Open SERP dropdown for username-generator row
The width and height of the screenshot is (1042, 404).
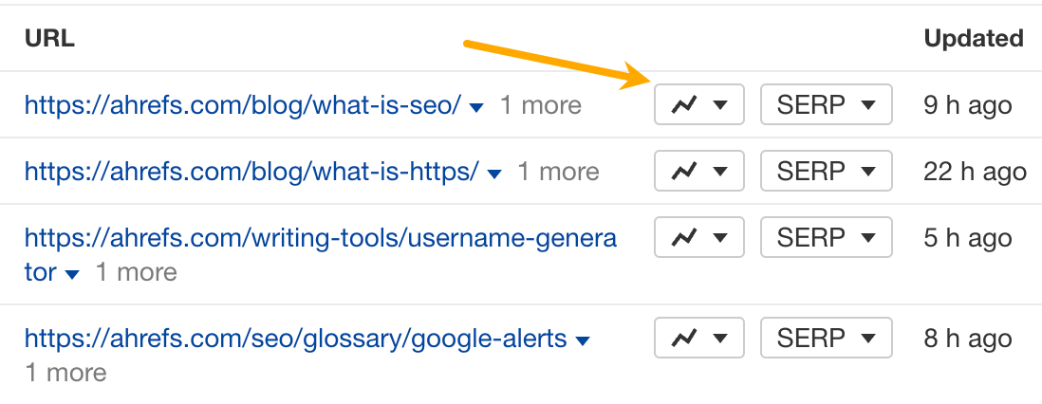(826, 238)
